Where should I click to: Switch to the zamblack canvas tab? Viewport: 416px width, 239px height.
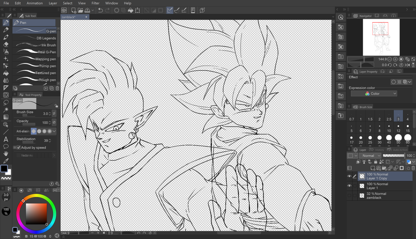tap(75, 17)
